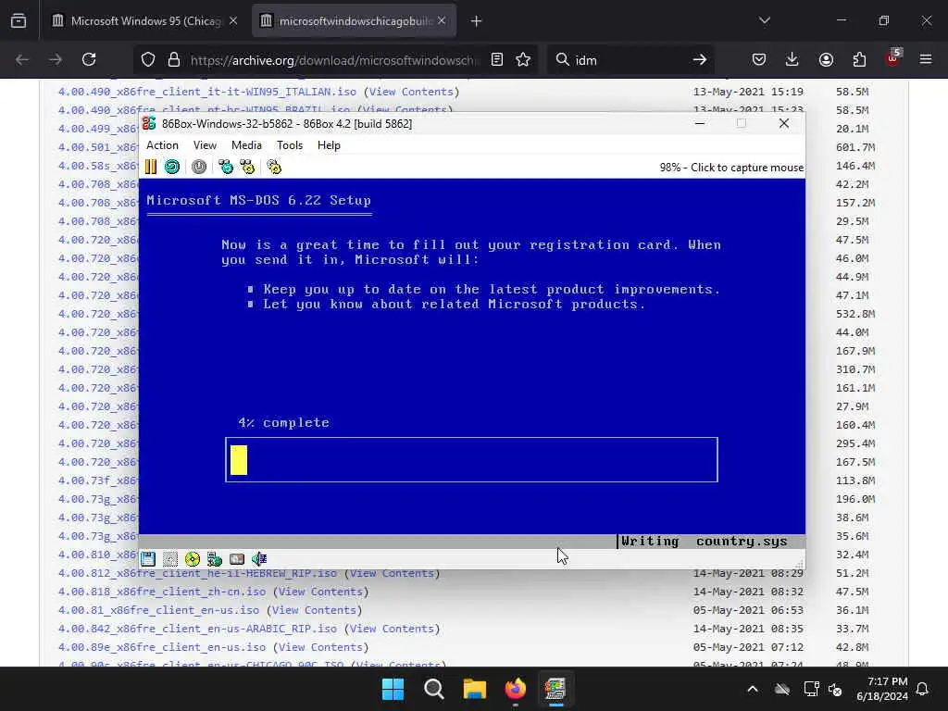Open the Pocket save icon
Image resolution: width=948 pixels, height=711 pixels.
point(759,59)
